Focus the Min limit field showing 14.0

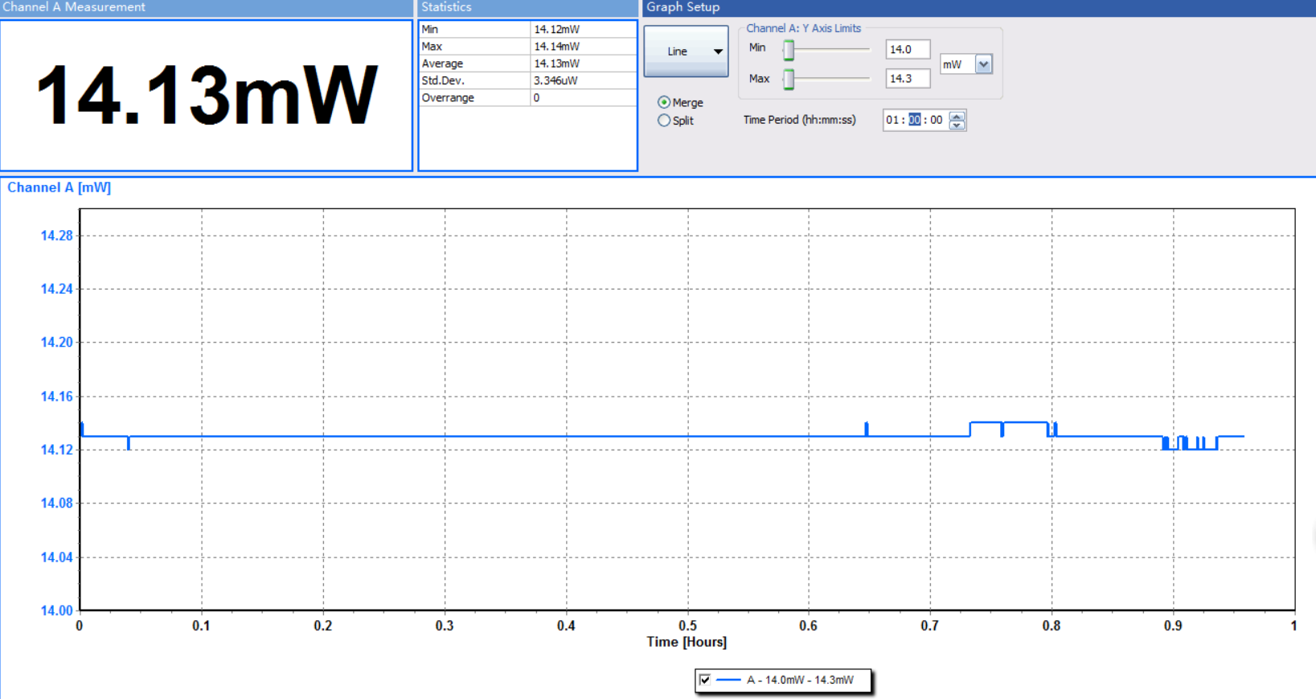(907, 49)
